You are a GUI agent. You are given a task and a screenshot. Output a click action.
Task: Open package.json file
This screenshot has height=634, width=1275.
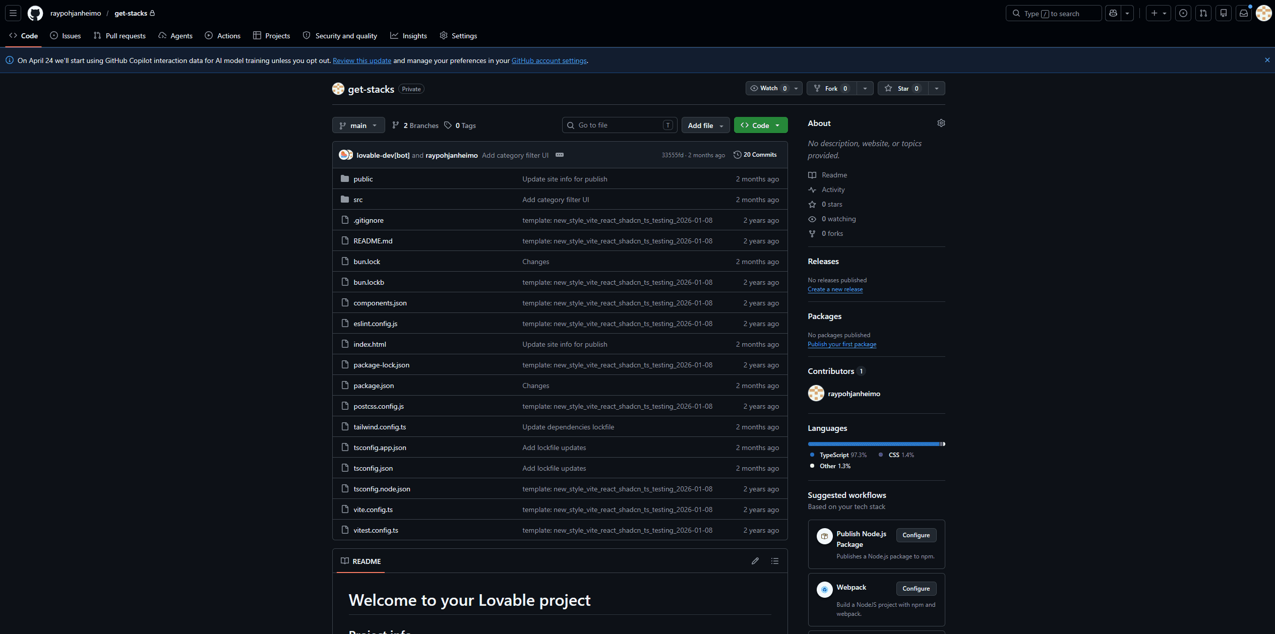(x=374, y=386)
